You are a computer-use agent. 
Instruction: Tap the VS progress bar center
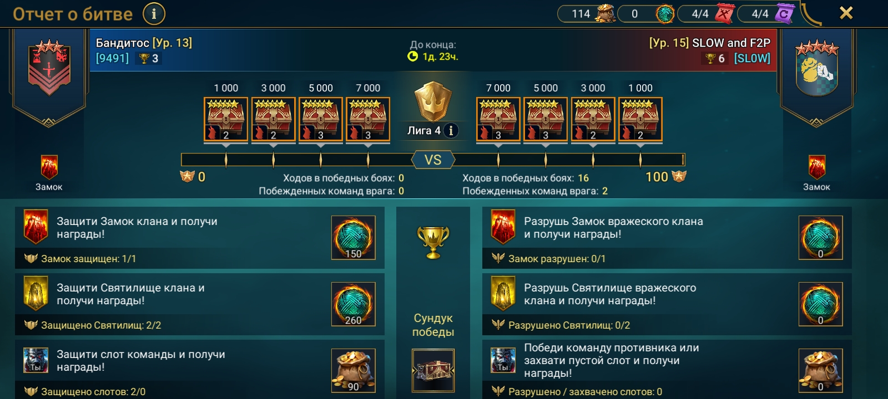(433, 160)
